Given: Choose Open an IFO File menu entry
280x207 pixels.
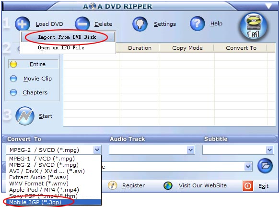Looking at the screenshot, I should [68, 47].
